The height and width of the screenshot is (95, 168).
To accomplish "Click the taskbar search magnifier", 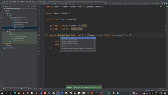I will [6, 93].
